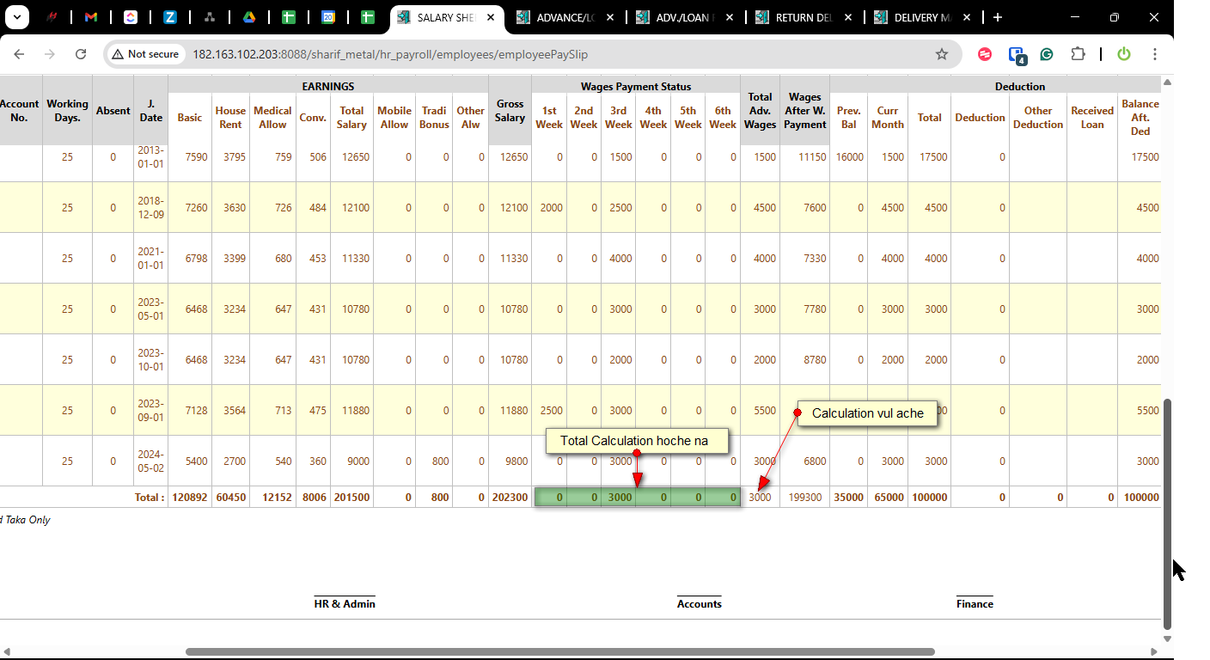Open the Extensions puzzle icon
This screenshot has height=660, width=1210.
(1078, 54)
